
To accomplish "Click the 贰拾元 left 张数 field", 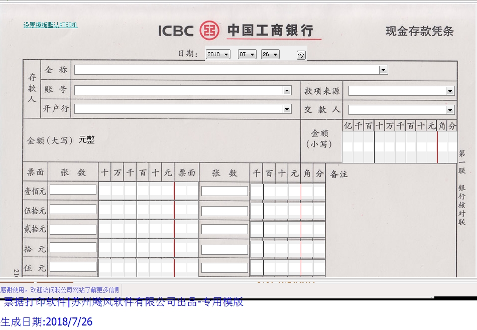I will point(73,229).
